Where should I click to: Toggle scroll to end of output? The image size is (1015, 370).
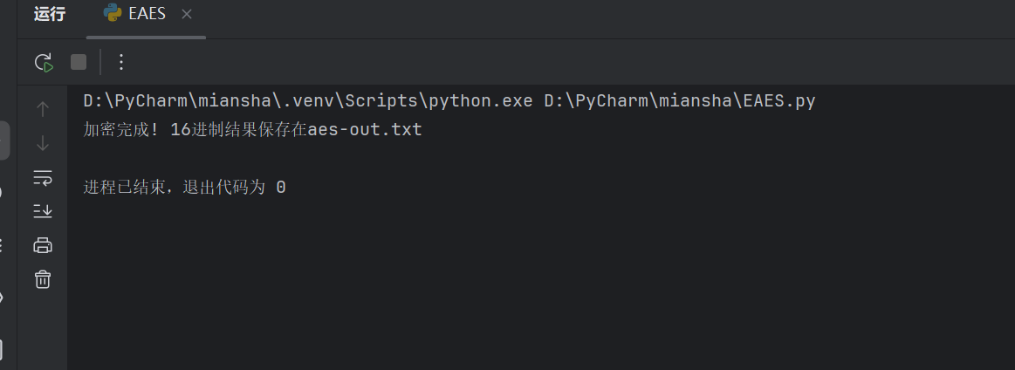tap(43, 211)
